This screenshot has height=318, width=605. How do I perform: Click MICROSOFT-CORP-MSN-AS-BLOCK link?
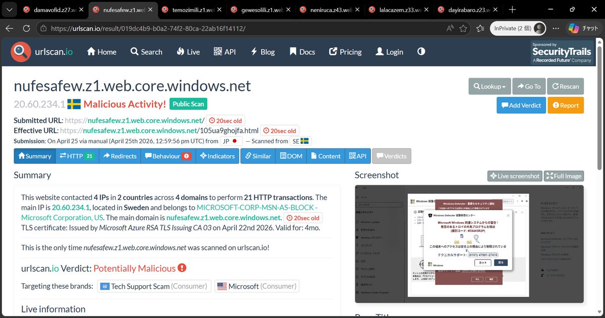[x=169, y=213]
